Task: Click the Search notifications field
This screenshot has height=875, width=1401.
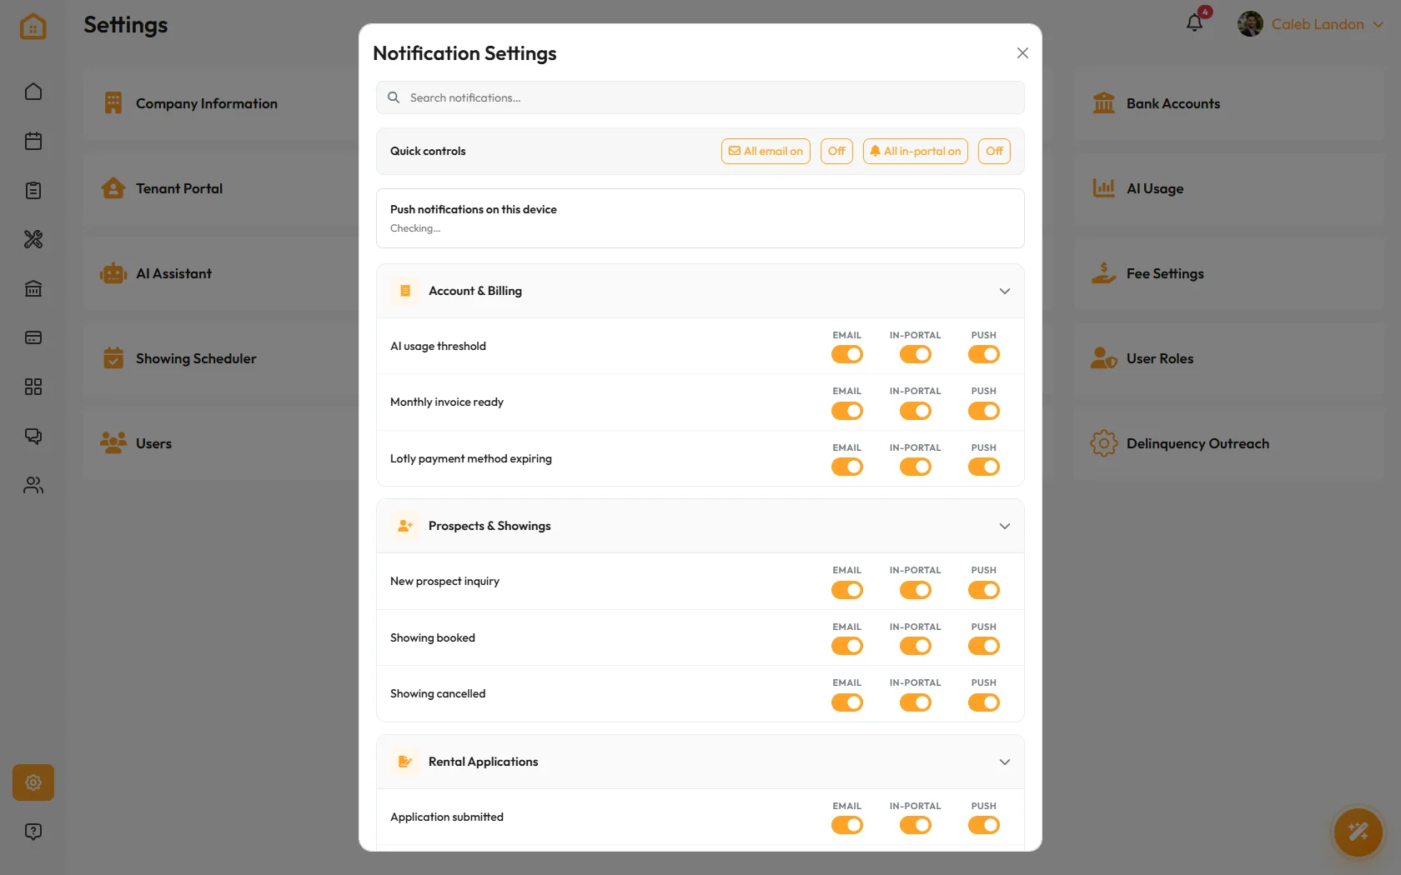Action: [700, 97]
